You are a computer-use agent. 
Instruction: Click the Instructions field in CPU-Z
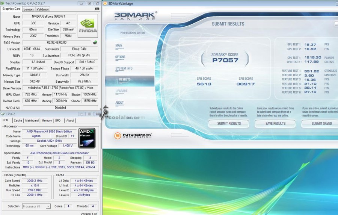59,167
